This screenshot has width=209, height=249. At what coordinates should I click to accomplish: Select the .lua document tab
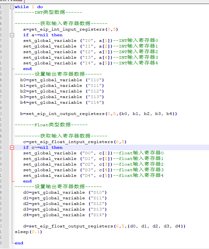click(9, 1)
